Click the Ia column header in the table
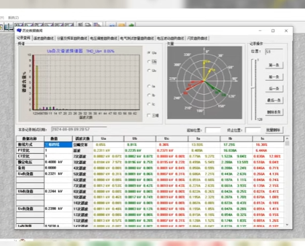The height and width of the screenshot is (246, 305). pyautogui.click(x=204, y=138)
